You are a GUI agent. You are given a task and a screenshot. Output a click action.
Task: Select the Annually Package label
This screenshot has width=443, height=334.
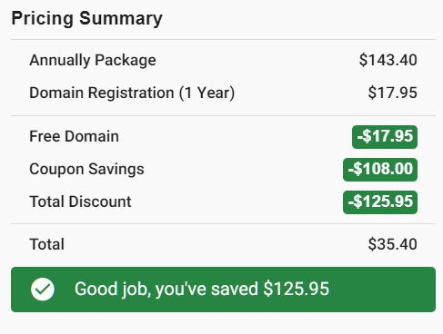tap(93, 60)
